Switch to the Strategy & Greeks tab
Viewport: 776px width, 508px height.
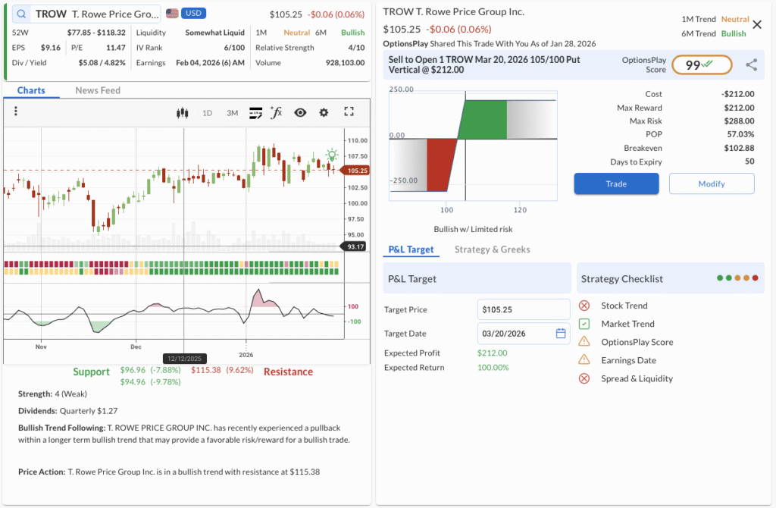(x=492, y=249)
